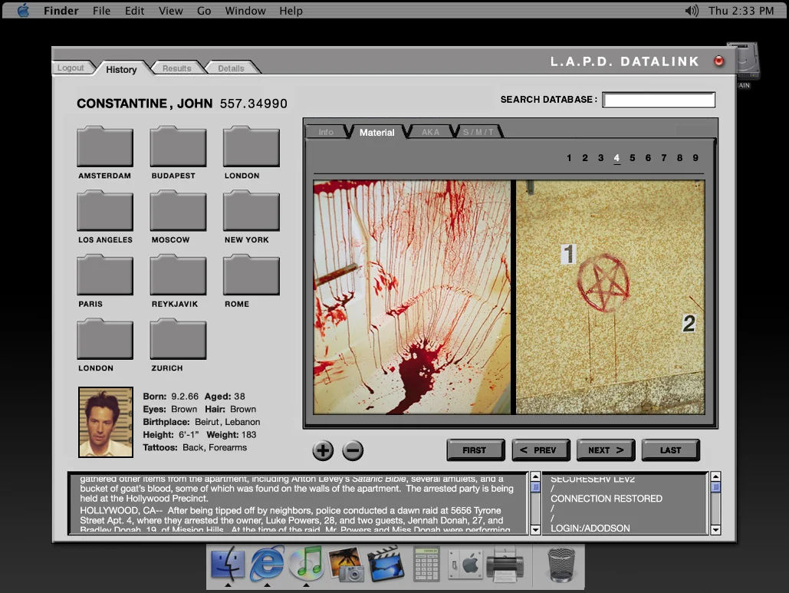Viewport: 789px width, 593px height.
Task: Open the MOSCOW folder
Action: [178, 210]
